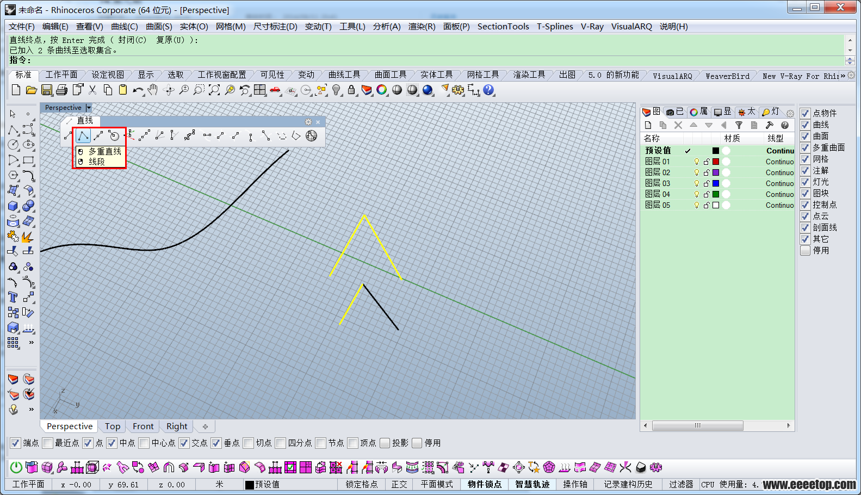Select the Rectangle tool in left sidebar
Viewport: 861px width, 495px height.
28,160
